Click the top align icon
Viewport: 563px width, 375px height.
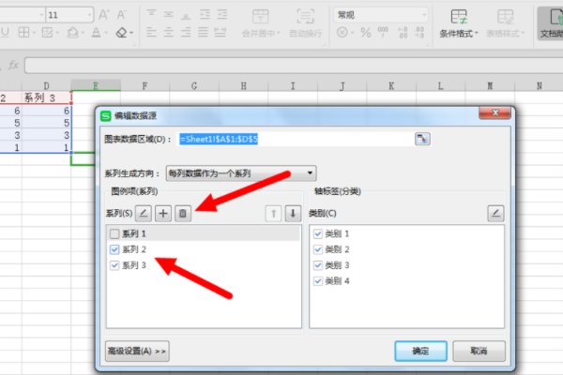click(151, 14)
